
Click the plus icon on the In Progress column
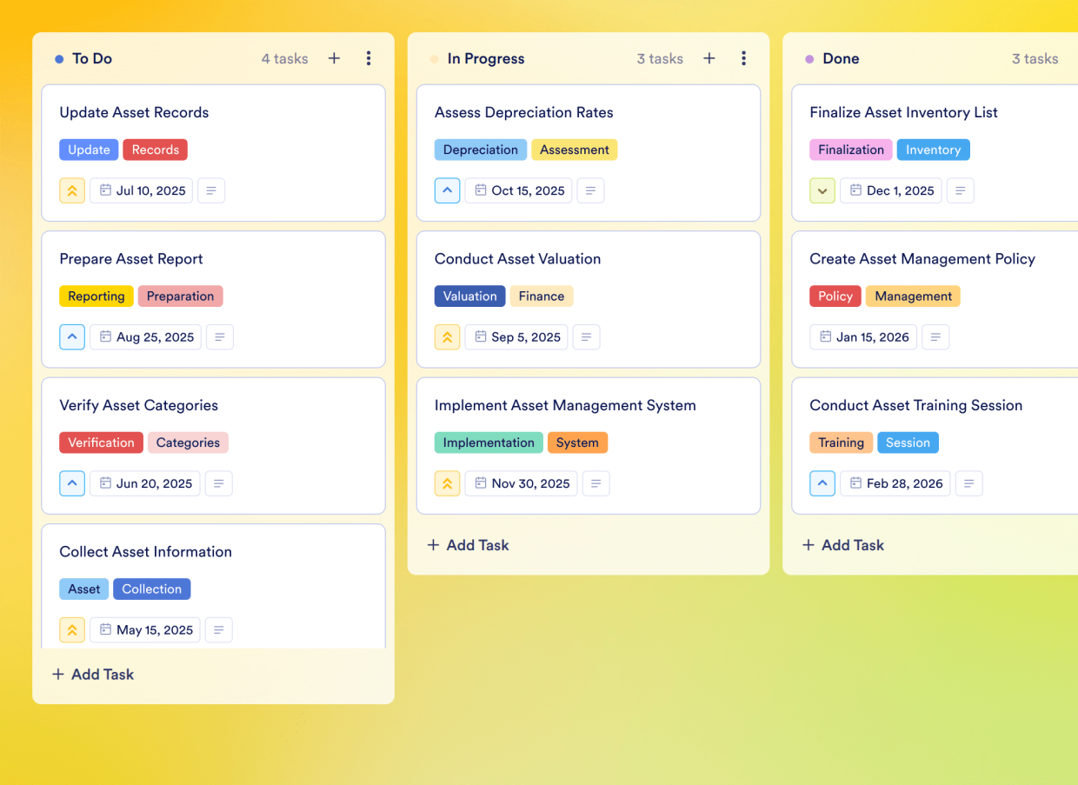[709, 58]
